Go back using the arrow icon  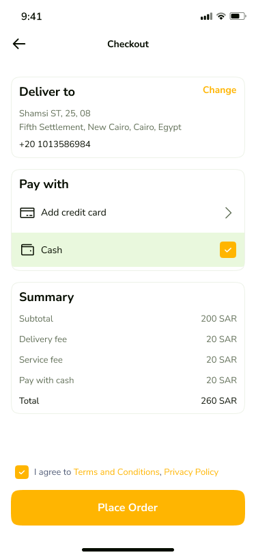pyautogui.click(x=19, y=44)
